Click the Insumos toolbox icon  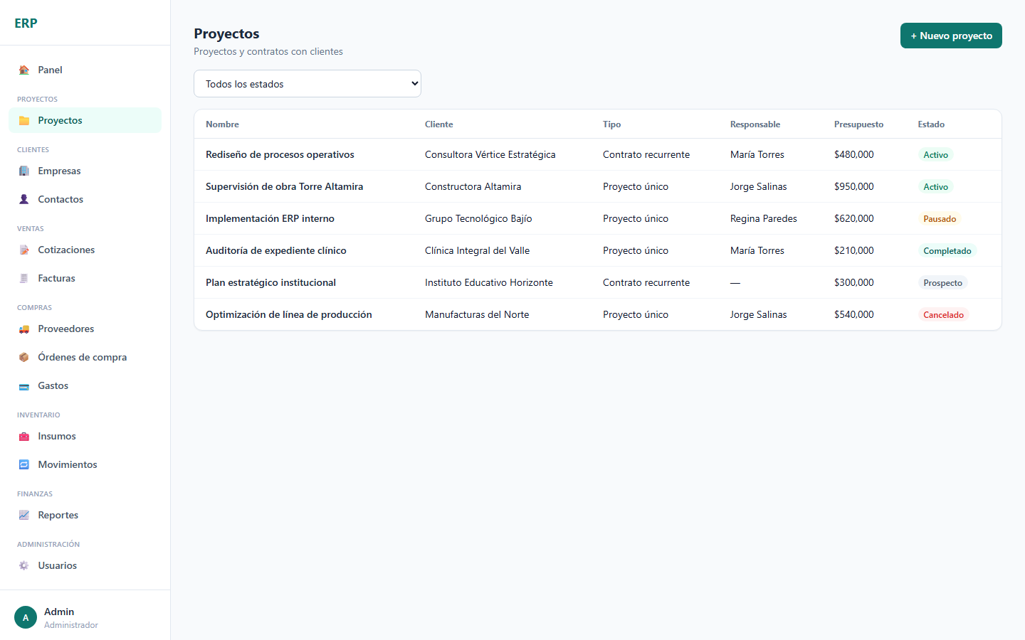click(24, 436)
